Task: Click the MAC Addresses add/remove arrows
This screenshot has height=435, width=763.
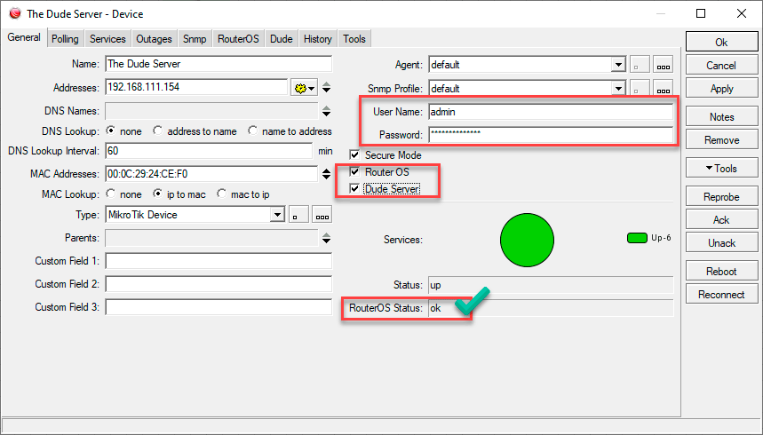Action: [327, 174]
